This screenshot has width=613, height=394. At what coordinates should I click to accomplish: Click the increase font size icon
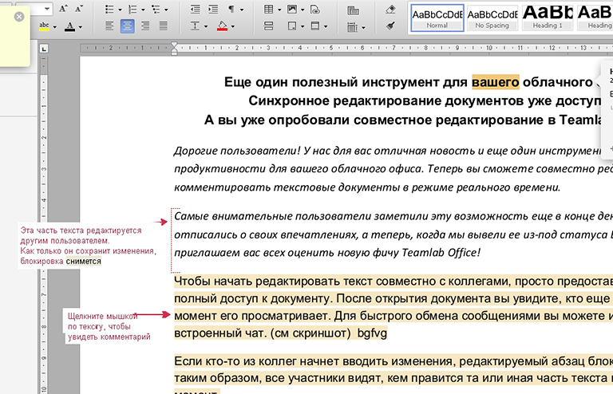(x=63, y=9)
